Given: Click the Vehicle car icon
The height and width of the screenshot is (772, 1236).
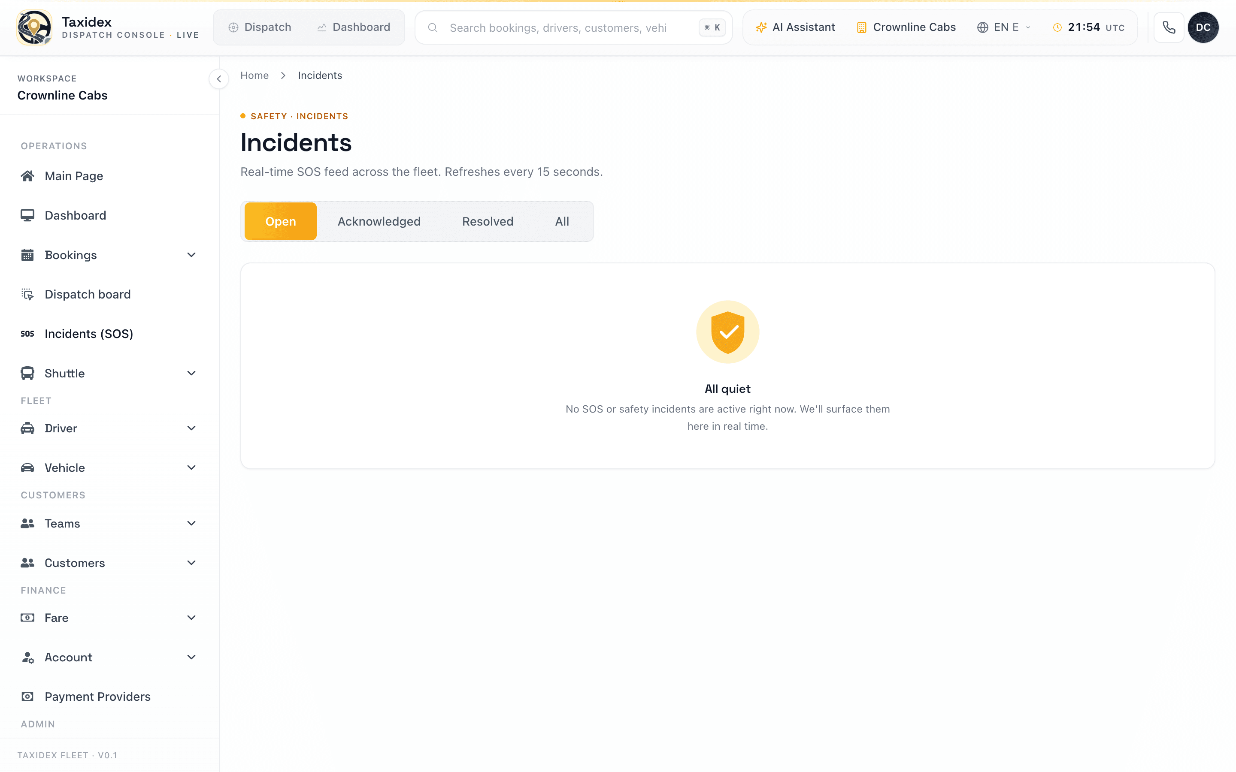Looking at the screenshot, I should 27,467.
